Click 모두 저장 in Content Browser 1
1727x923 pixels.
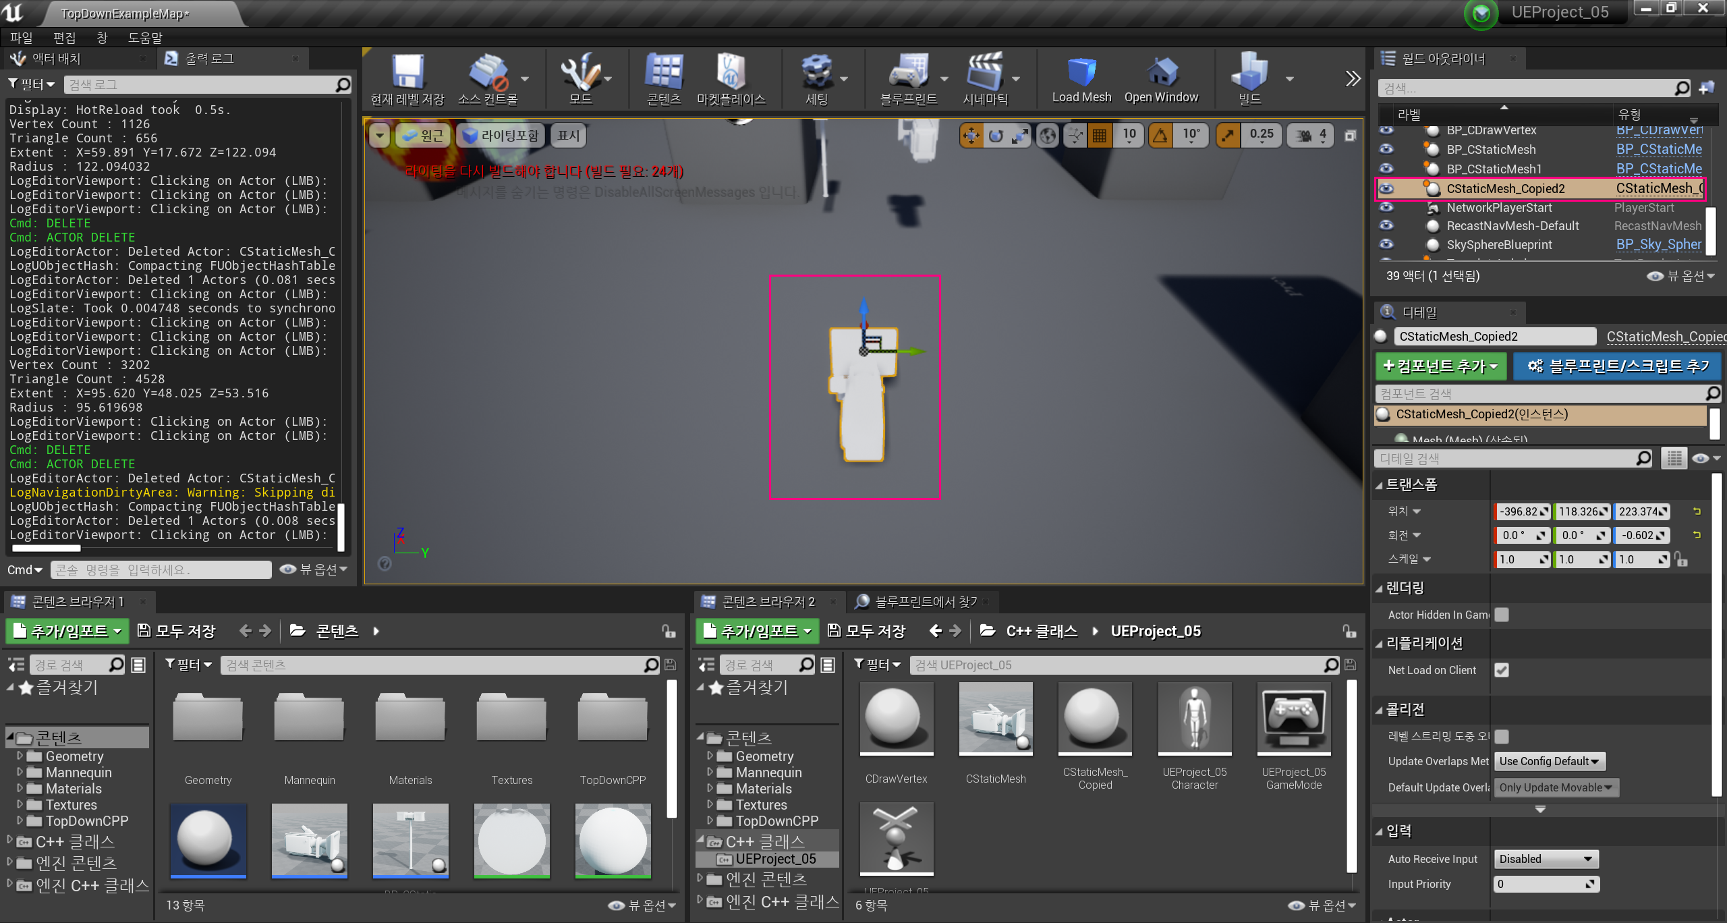click(177, 631)
